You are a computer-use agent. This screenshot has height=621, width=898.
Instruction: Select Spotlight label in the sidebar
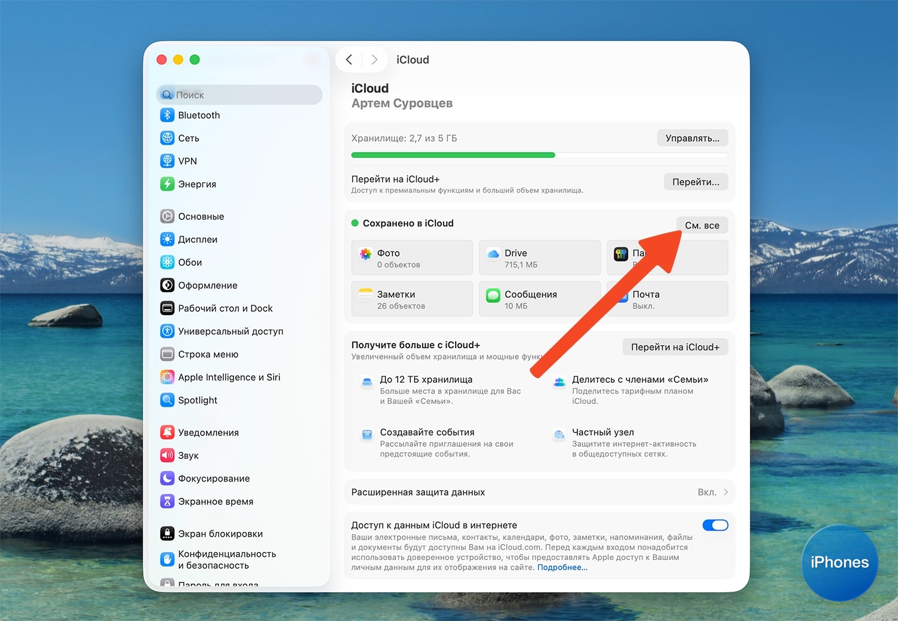(198, 400)
